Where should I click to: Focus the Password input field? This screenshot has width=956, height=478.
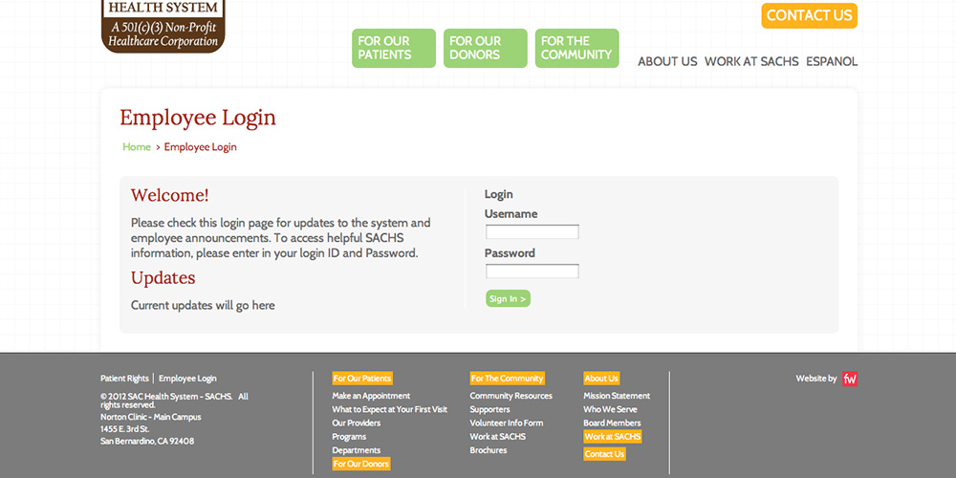pyautogui.click(x=532, y=272)
